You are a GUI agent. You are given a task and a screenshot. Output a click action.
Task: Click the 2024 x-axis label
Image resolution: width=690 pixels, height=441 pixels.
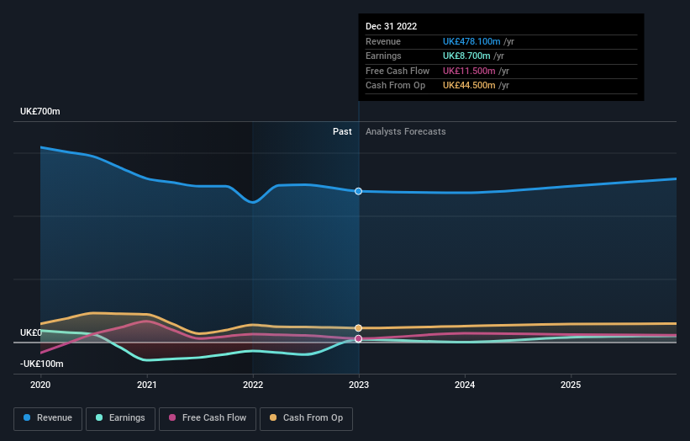tap(465, 385)
